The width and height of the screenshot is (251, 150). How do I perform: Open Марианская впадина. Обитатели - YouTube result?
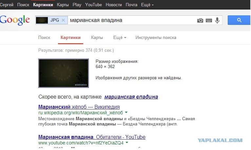click(x=92, y=137)
